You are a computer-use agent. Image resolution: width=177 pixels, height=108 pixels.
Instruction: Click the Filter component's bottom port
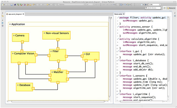[x=59, y=61]
